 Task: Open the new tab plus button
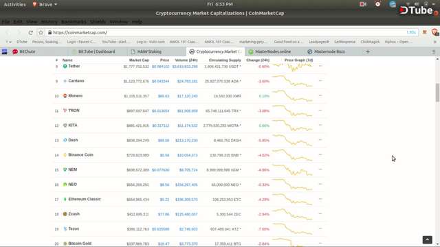click(368, 51)
